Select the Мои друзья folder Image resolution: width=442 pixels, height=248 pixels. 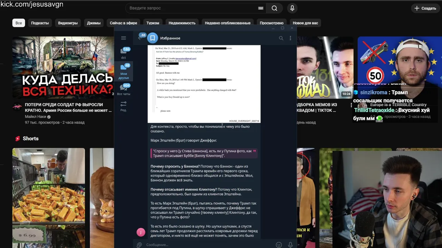[x=124, y=72]
